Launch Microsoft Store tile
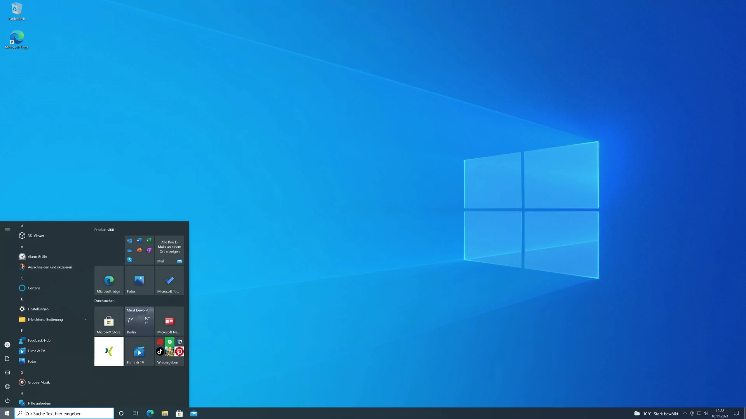This screenshot has height=419, width=746. [109, 321]
